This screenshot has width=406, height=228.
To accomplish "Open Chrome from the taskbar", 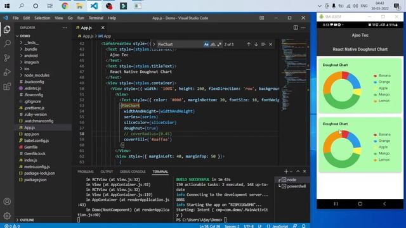I will (x=65, y=6).
